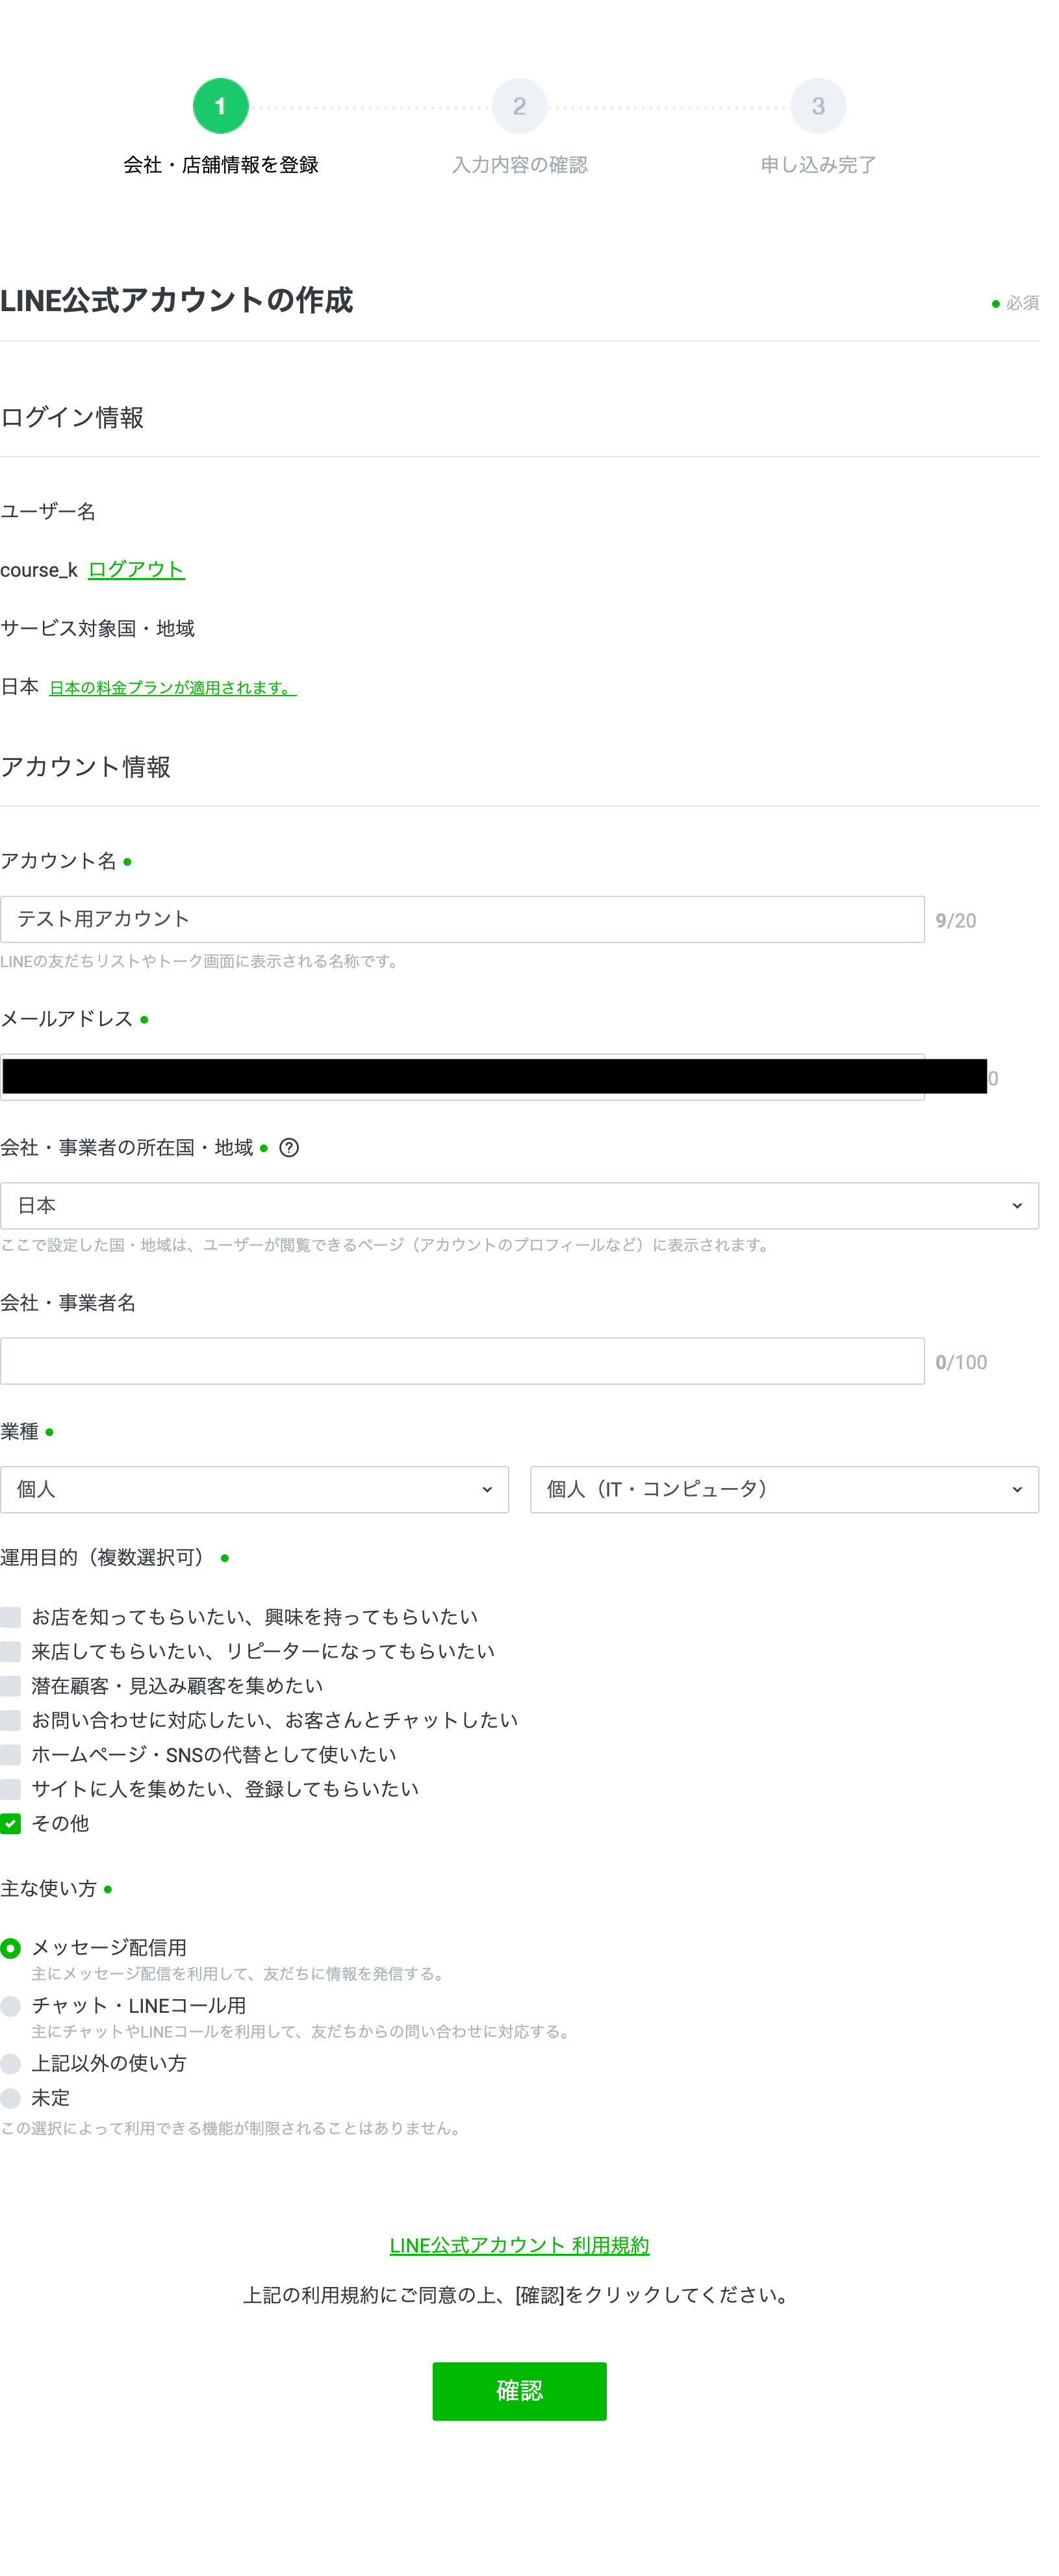Select メッセージ配信用 radio button
This screenshot has width=1059, height=2576.
coord(11,1948)
